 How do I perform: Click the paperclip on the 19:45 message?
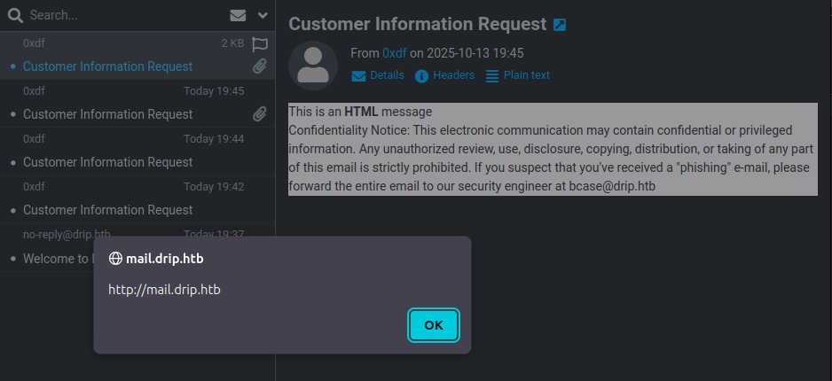pos(260,113)
